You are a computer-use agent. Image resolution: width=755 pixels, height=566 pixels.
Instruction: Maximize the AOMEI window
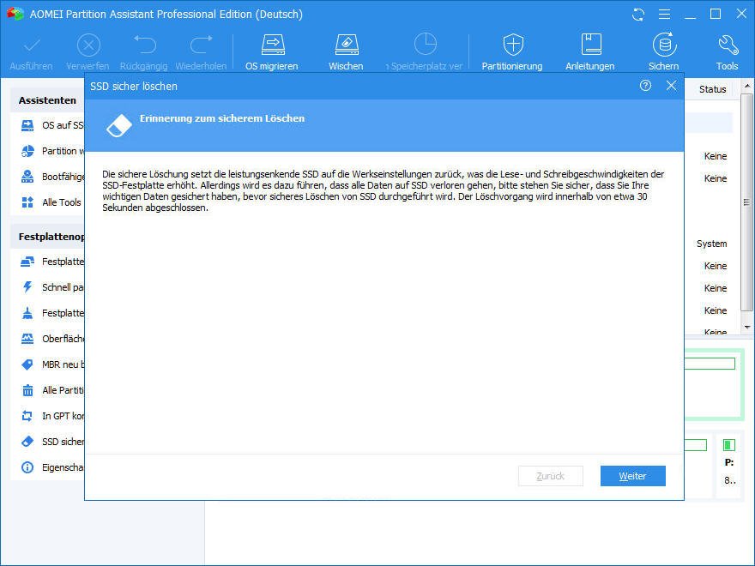click(716, 14)
